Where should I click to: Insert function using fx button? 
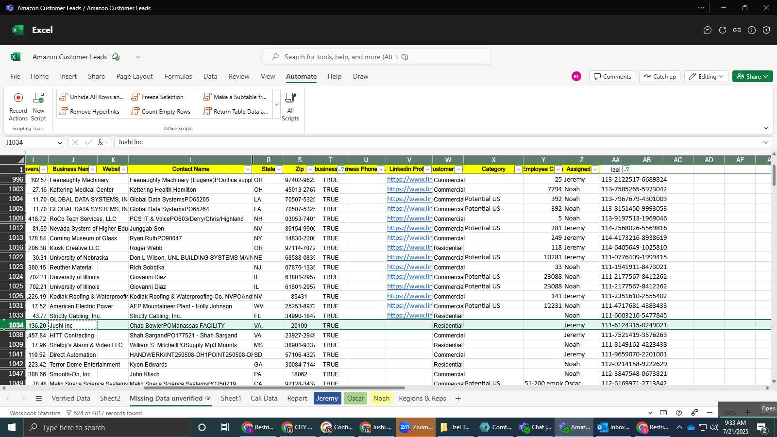(x=101, y=142)
